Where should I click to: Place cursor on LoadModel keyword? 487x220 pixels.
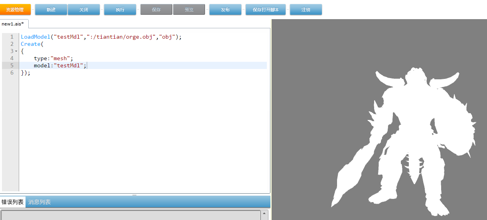tap(35, 37)
